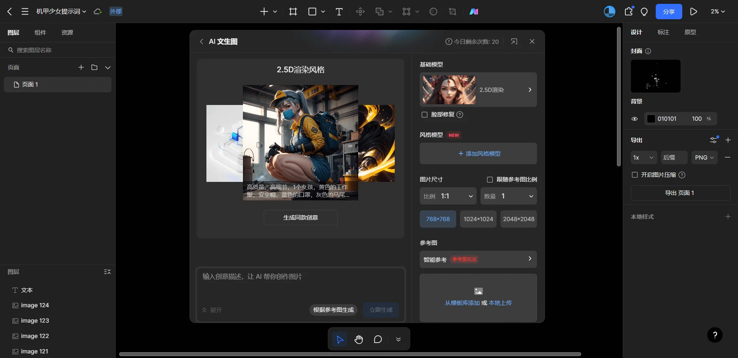
Task: Open the 比例 1:1 dropdown
Action: click(448, 196)
